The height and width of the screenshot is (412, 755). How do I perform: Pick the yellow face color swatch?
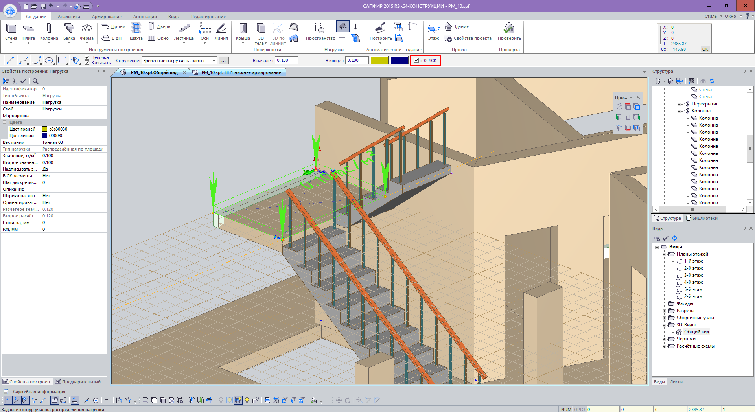[379, 61]
